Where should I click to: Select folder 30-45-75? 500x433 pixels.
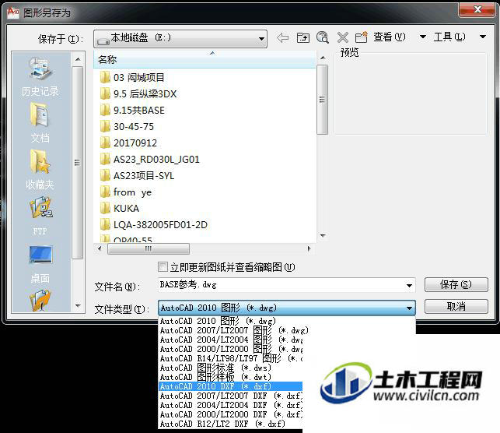[x=127, y=126]
